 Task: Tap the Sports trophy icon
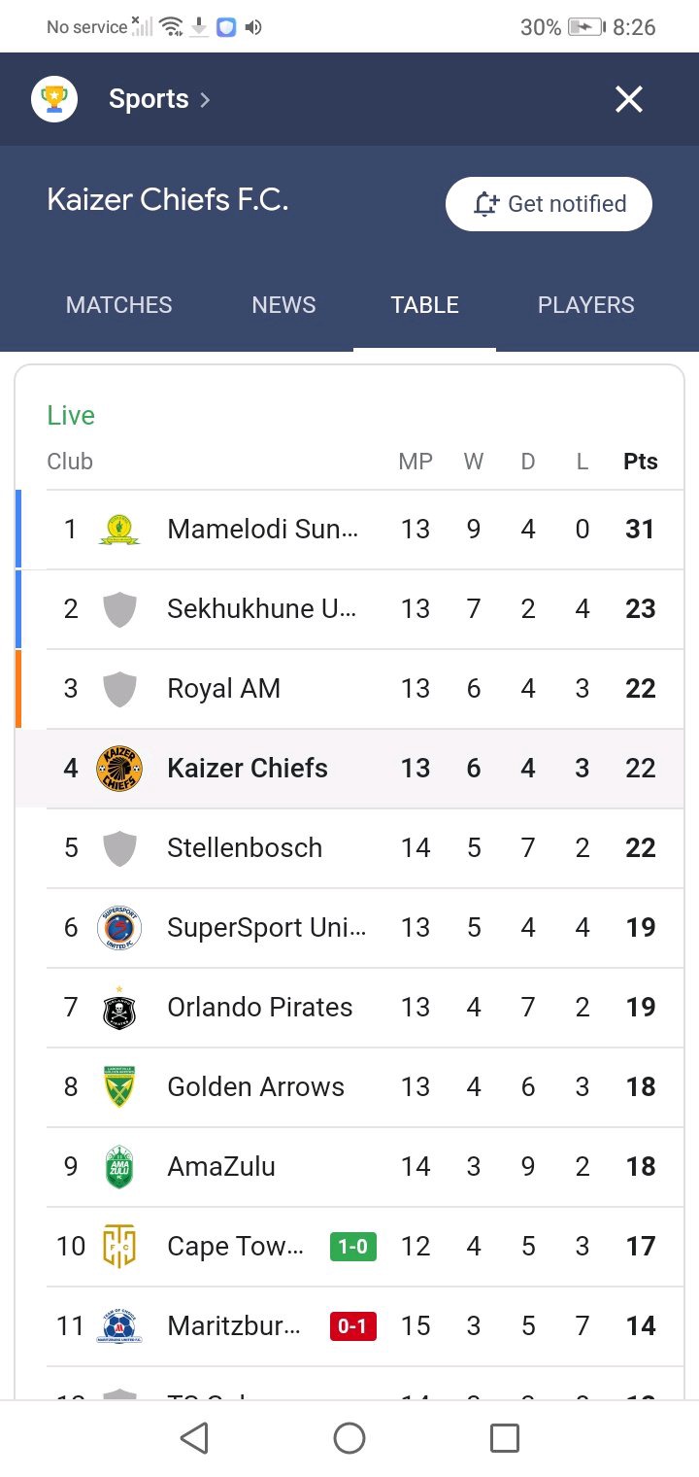pyautogui.click(x=54, y=99)
